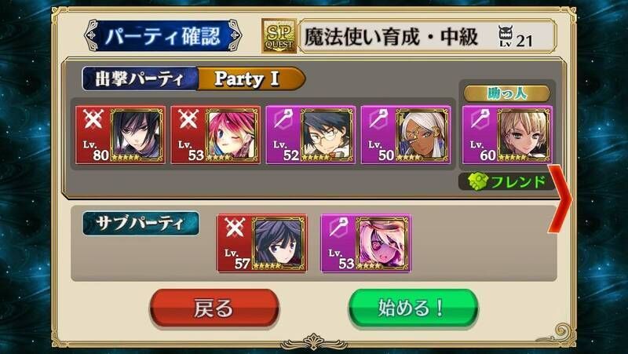Click the green fist friend icon
This screenshot has height=354, width=628.
point(478,181)
